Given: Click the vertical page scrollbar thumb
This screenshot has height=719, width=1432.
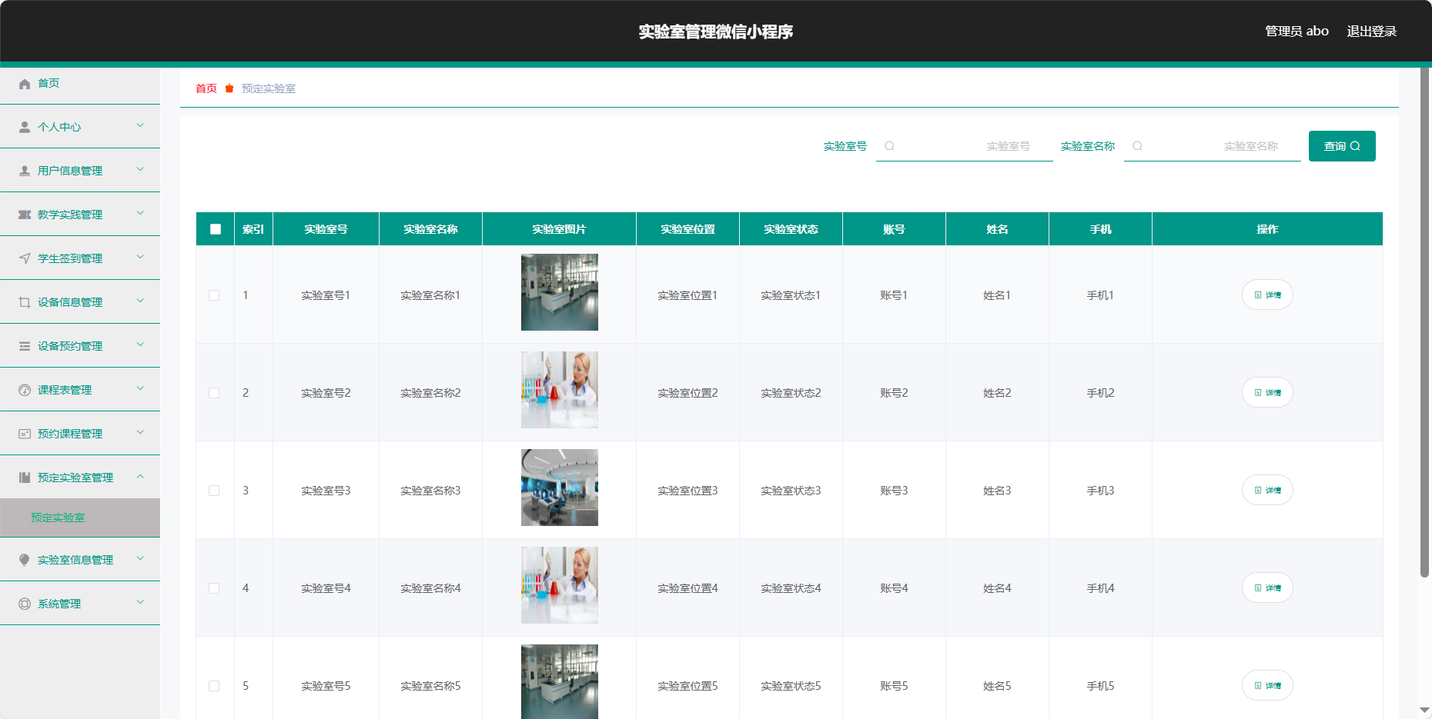Looking at the screenshot, I should click(1425, 323).
